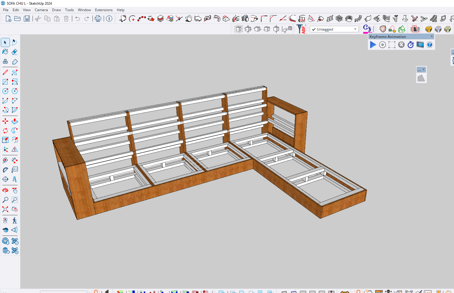Click the Print button in toolbar
Viewport: 454px width, 293px height.
click(x=98, y=19)
